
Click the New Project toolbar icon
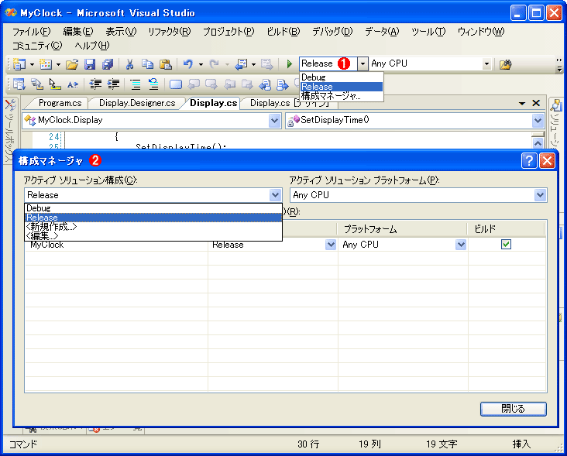click(x=19, y=64)
